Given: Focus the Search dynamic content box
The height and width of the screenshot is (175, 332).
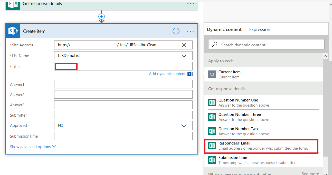Looking at the screenshot, I should click(266, 45).
